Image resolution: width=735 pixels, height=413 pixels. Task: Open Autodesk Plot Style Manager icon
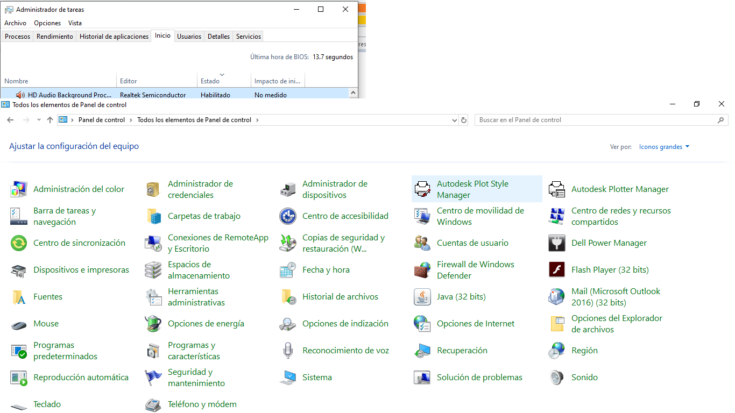[422, 189]
